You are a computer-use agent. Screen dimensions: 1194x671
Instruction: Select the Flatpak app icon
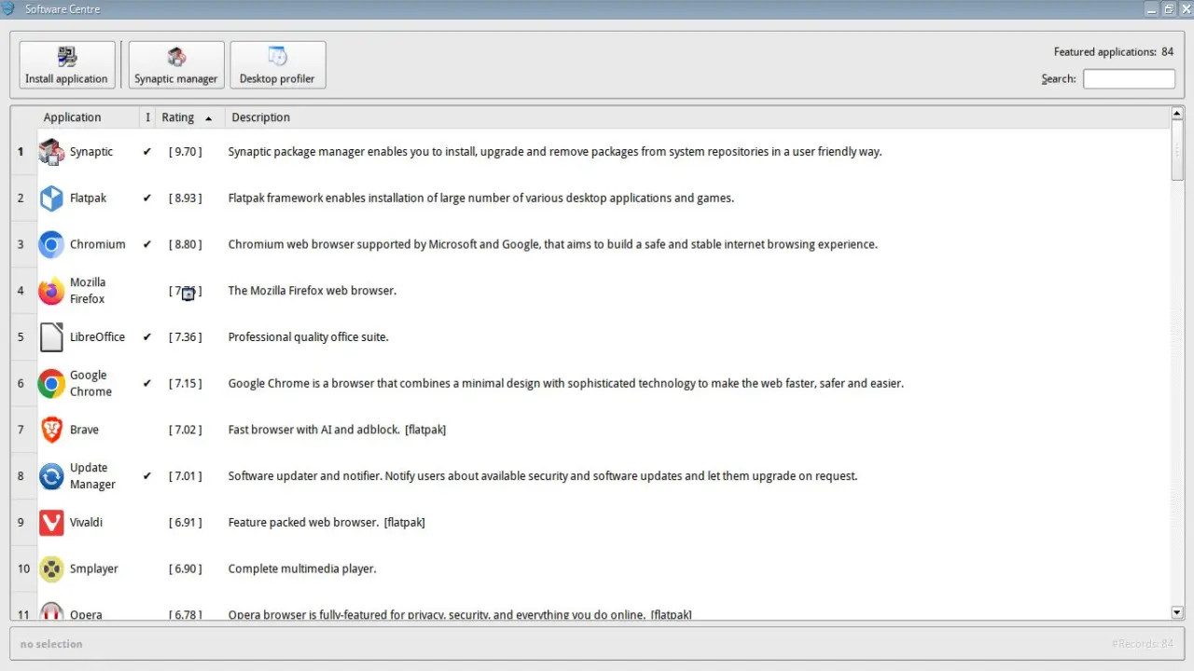pos(51,198)
